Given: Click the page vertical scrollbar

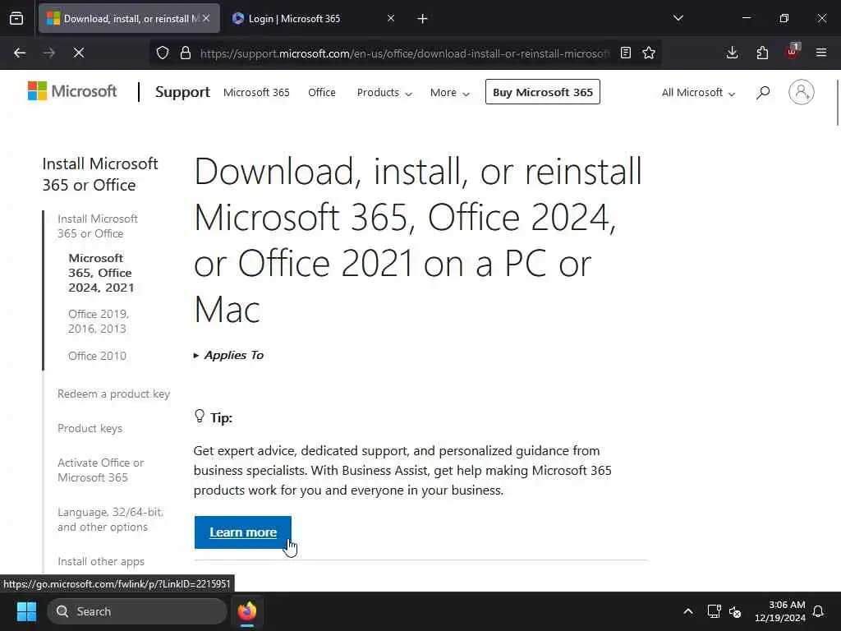Looking at the screenshot, I should tap(837, 102).
